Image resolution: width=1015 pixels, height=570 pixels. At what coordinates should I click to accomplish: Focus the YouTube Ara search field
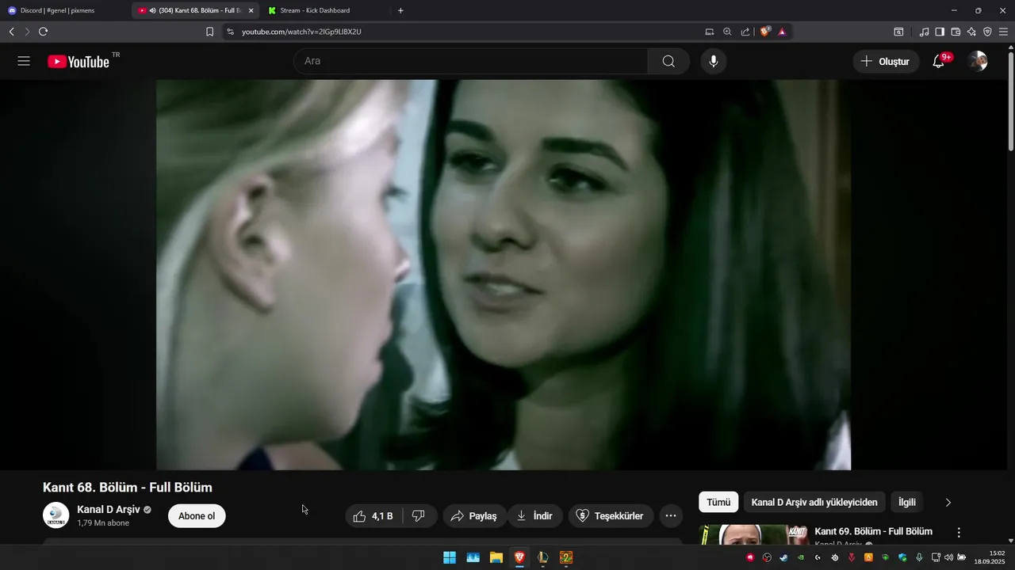coord(470,61)
